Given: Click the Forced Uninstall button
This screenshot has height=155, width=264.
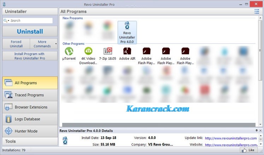Looking at the screenshot, I should tap(16, 44).
